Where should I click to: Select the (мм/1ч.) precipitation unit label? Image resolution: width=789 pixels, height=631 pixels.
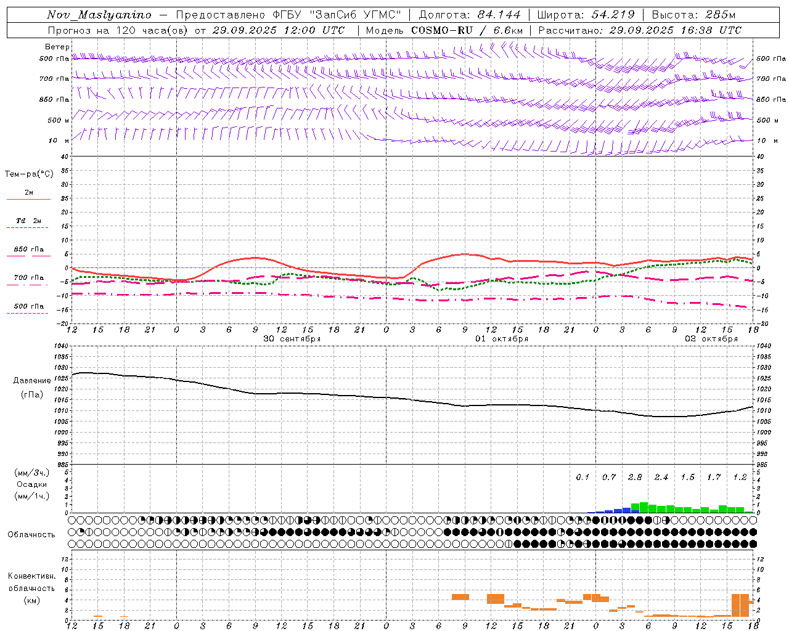point(32,496)
